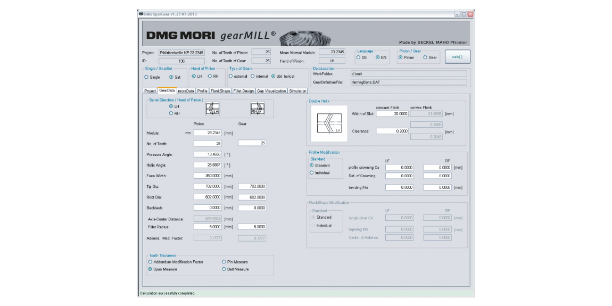Open the GearData tab
This screenshot has width=612, height=306.
pos(167,90)
